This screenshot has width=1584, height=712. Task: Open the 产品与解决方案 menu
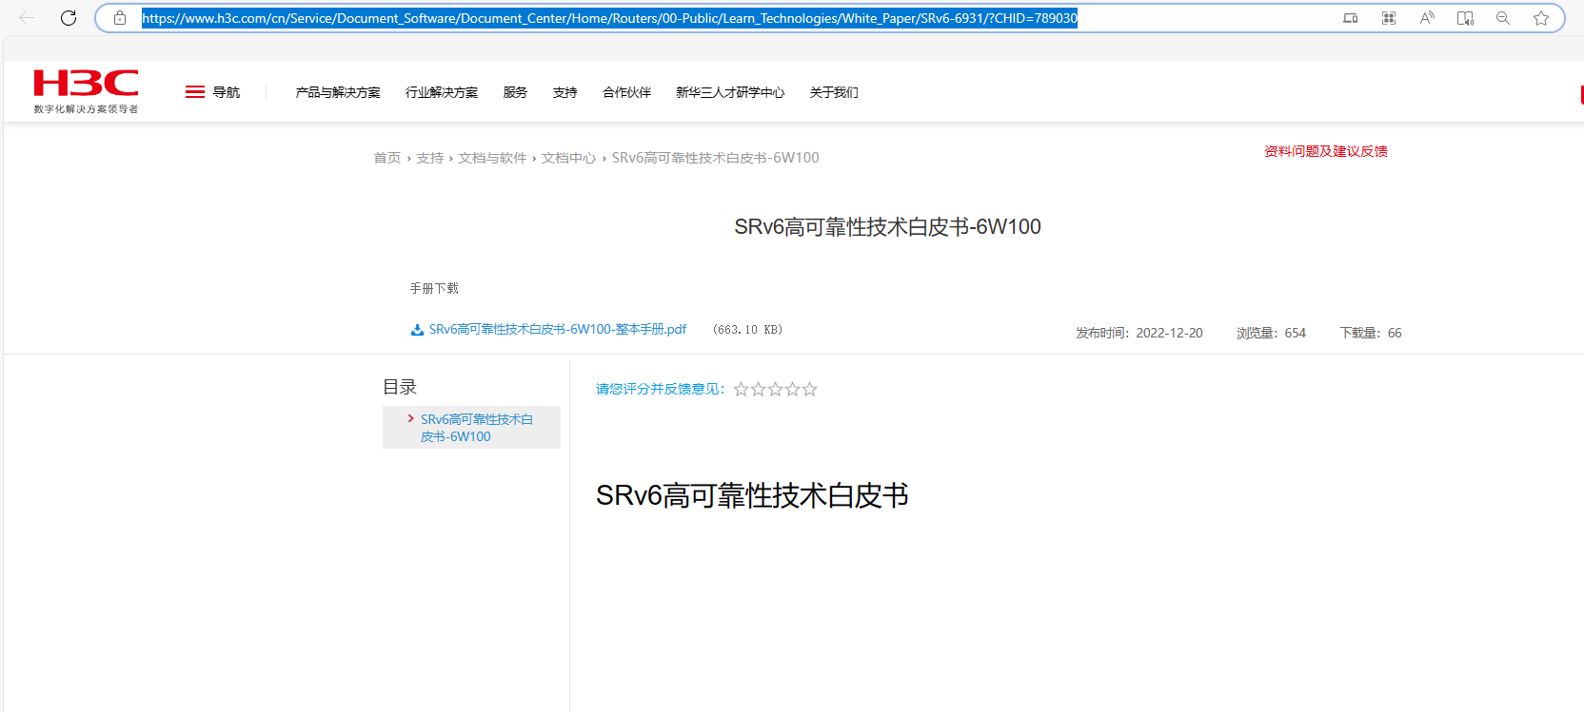click(338, 92)
